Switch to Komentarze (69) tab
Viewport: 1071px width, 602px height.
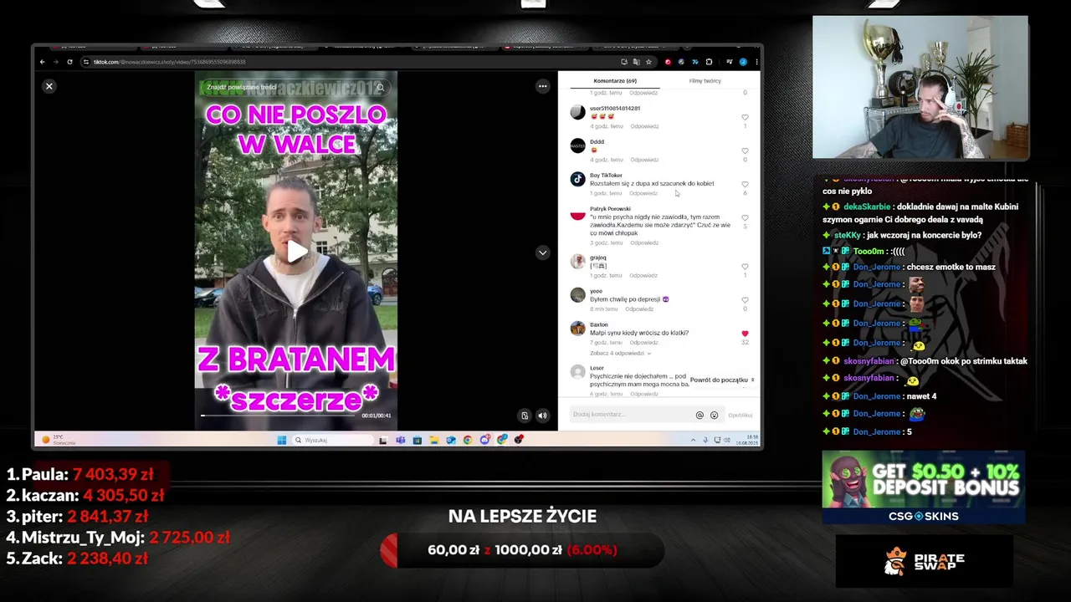tap(615, 81)
